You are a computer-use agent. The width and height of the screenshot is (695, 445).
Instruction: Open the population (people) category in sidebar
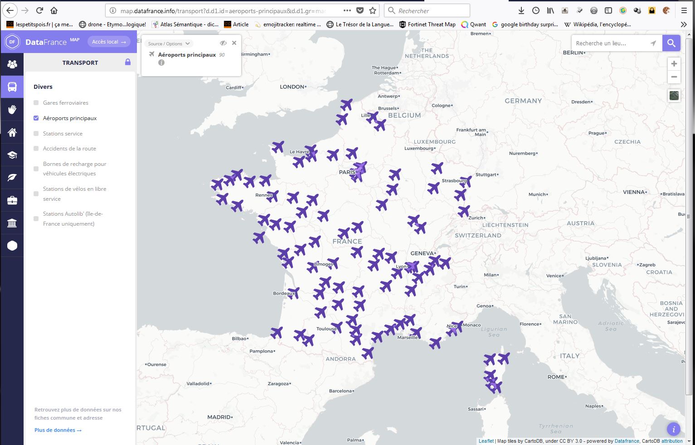point(12,64)
